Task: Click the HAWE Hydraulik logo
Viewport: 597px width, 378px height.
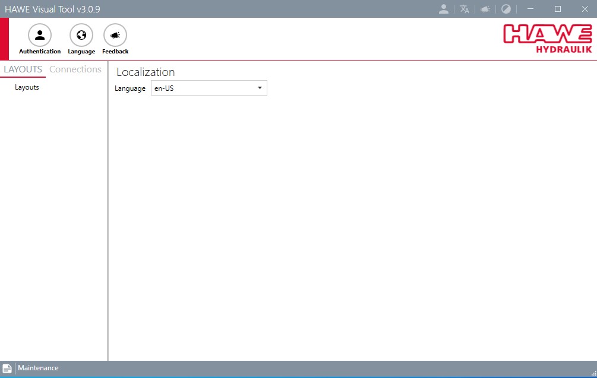Action: (548, 39)
